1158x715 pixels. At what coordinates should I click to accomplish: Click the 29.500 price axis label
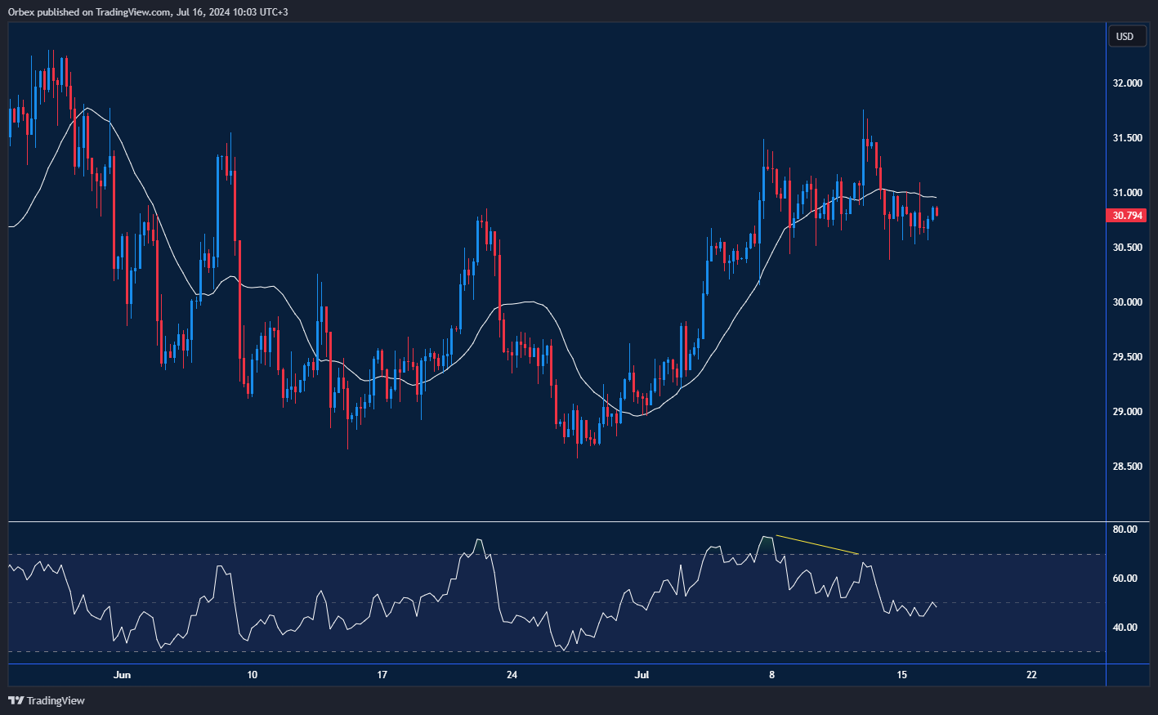coord(1127,357)
